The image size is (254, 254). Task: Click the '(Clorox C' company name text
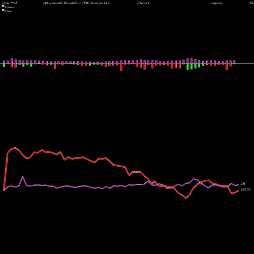(x=144, y=3)
